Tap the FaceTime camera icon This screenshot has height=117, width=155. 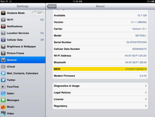(3, 87)
